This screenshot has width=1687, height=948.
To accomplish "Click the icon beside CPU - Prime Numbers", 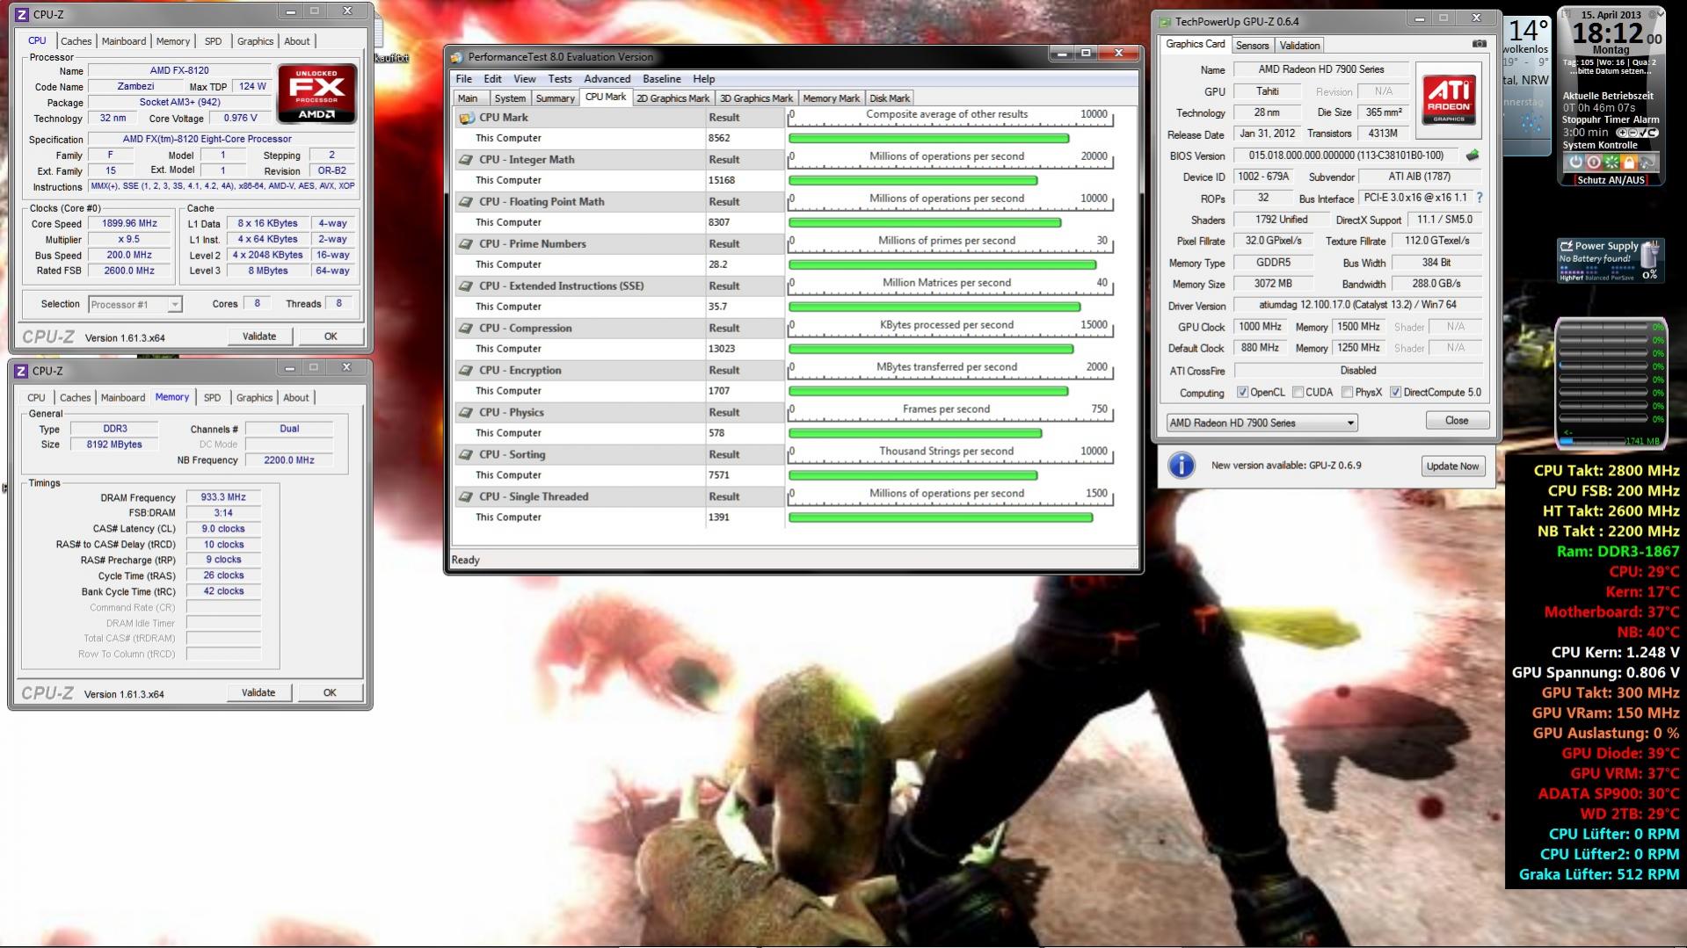I will [x=467, y=243].
